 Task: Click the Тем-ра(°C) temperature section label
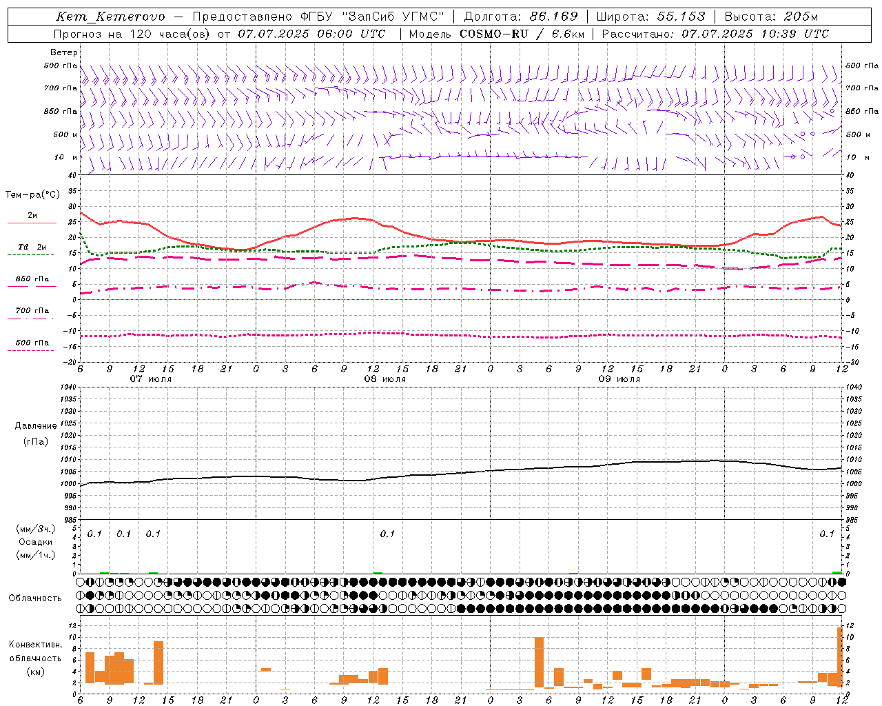point(32,195)
